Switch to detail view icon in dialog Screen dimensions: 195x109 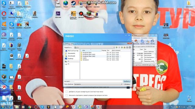pyautogui.click(x=130, y=48)
